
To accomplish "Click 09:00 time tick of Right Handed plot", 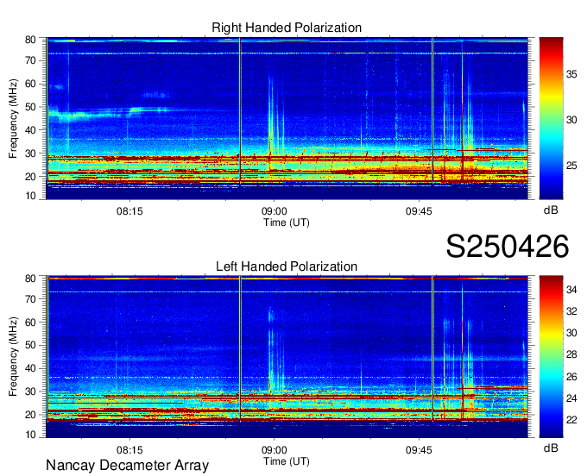I will click(x=274, y=211).
